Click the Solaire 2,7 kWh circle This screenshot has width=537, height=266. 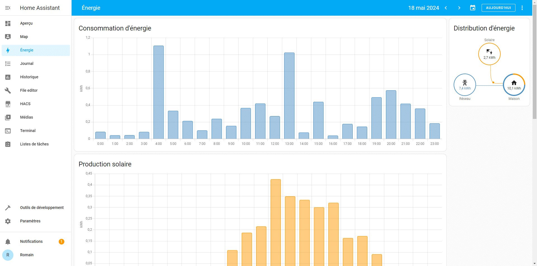pos(489,54)
